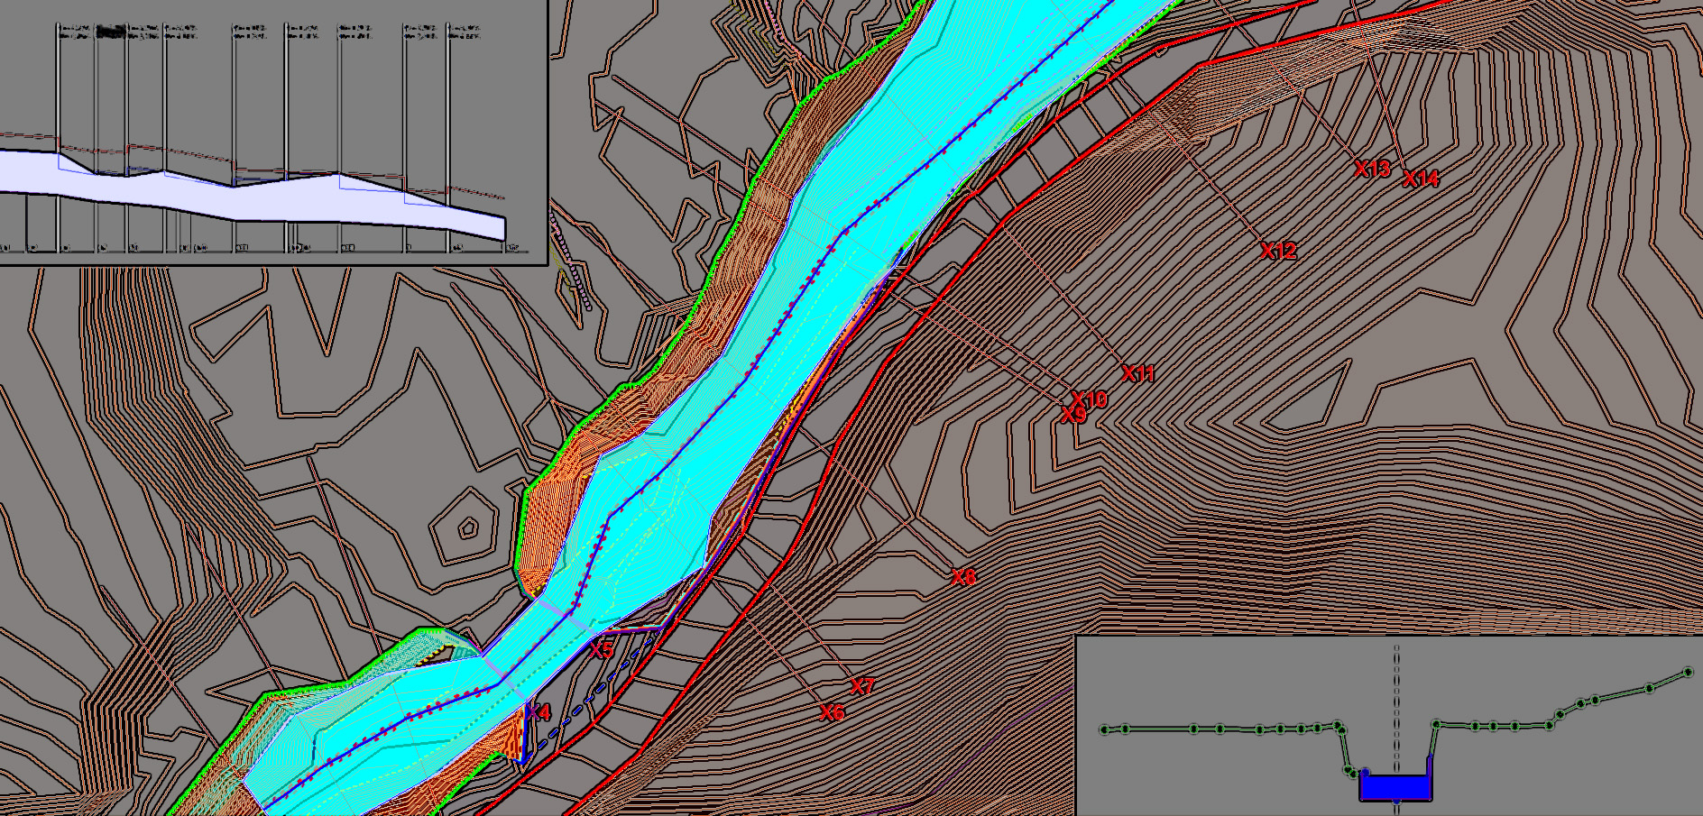1703x816 pixels.
Task: Choose the X10 cross-section label
Action: point(1090,399)
